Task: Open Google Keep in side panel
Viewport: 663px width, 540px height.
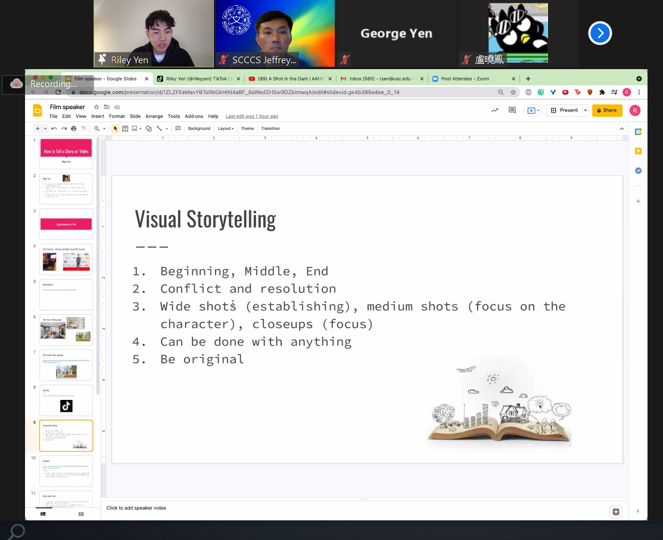Action: pos(638,151)
